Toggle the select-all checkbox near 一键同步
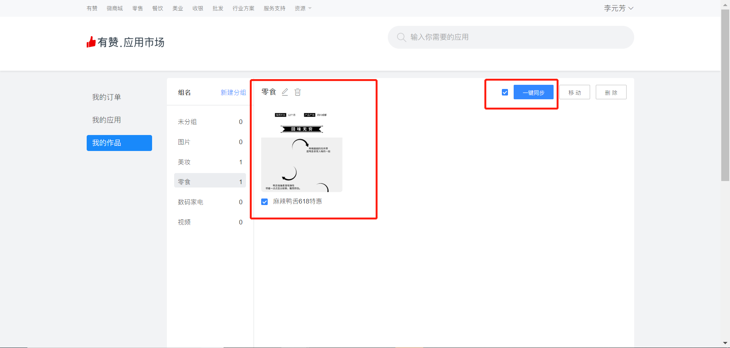Screen dimensions: 730x348 505,92
